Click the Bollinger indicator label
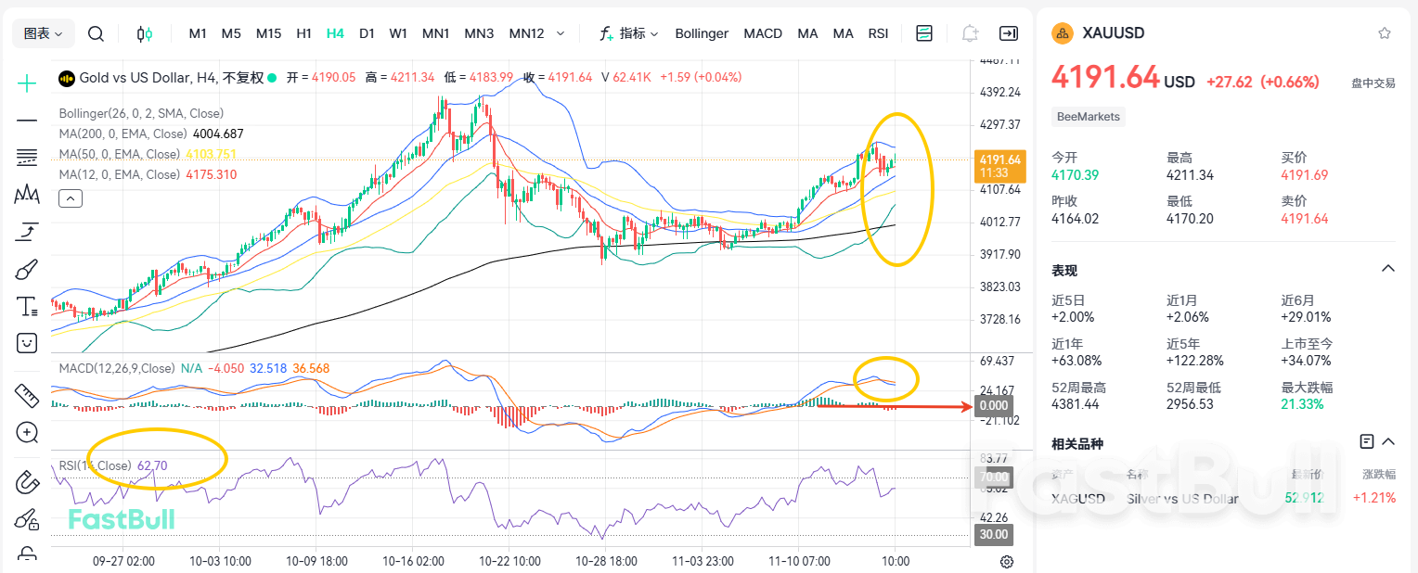 point(702,33)
